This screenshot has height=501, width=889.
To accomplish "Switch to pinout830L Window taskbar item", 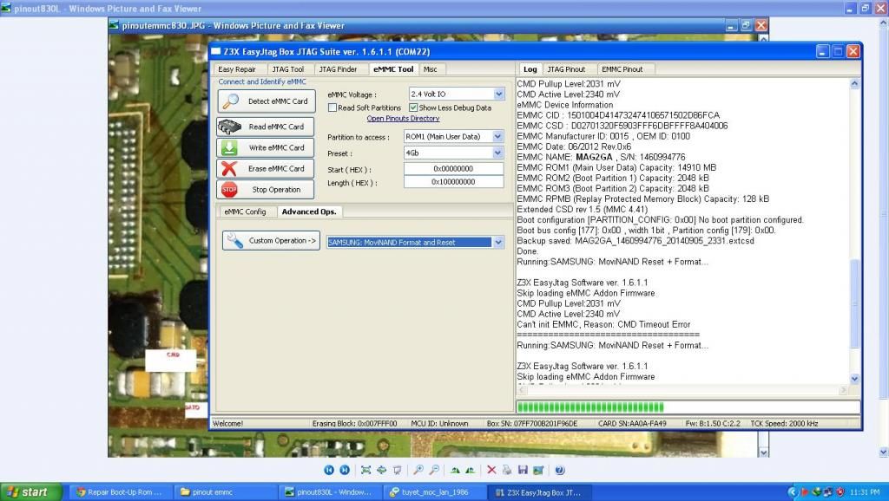I will pyautogui.click(x=329, y=492).
